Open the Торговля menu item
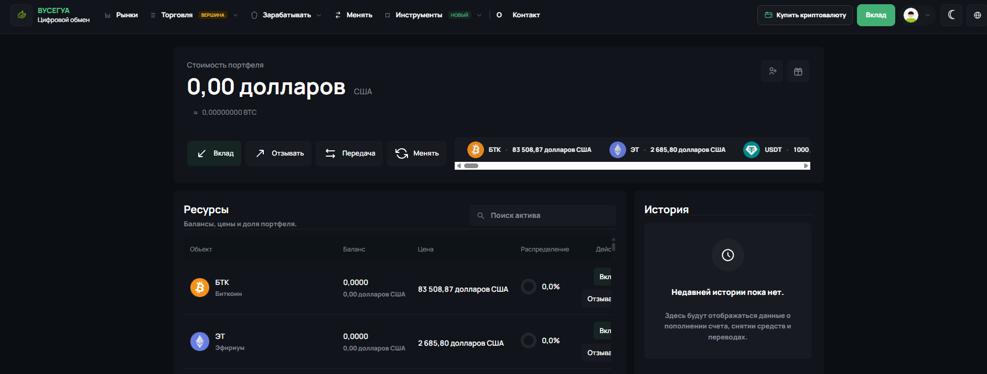 point(177,15)
